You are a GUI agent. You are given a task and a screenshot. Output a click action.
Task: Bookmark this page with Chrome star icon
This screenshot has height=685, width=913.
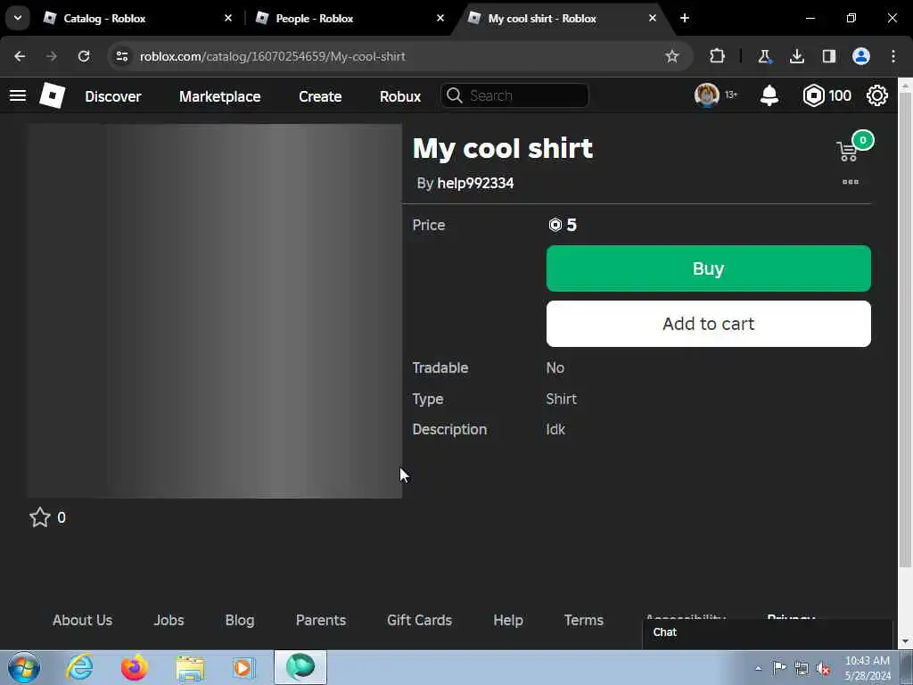pyautogui.click(x=672, y=56)
